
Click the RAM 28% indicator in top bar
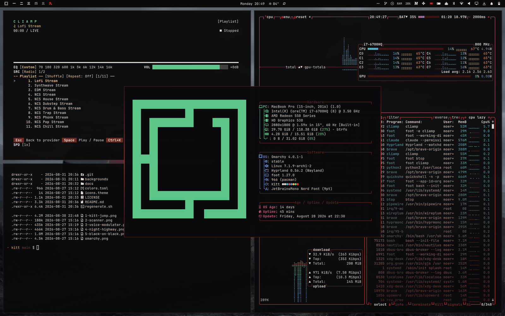(x=404, y=4)
